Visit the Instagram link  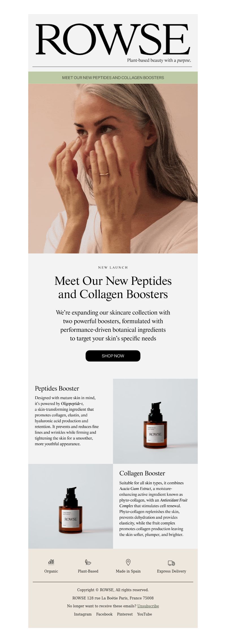(83, 614)
